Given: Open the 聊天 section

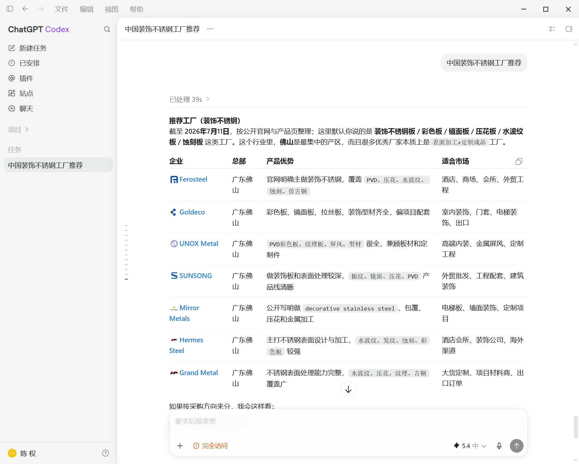Looking at the screenshot, I should [x=58, y=109].
